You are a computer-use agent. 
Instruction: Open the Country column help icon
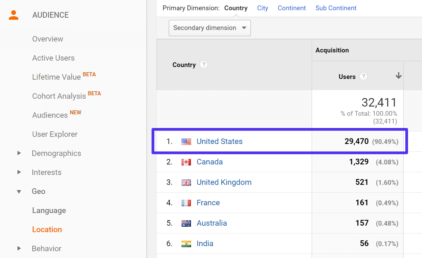pyautogui.click(x=203, y=64)
